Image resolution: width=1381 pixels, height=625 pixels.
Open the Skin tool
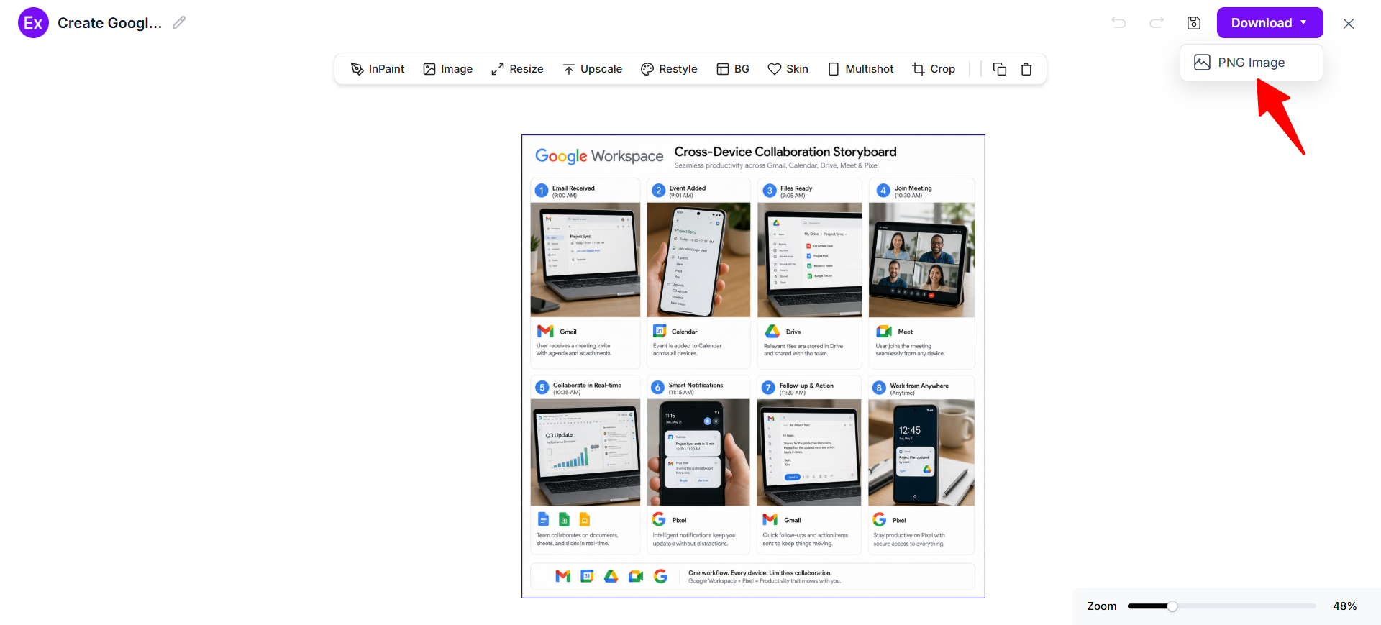tap(788, 69)
